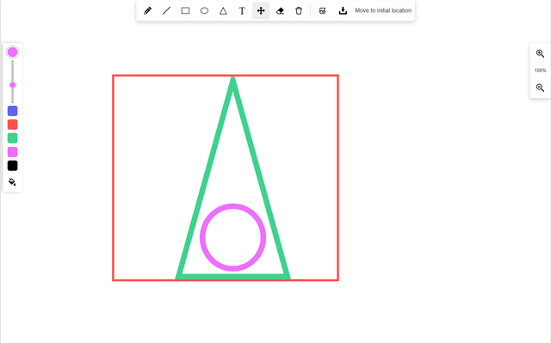Pick the green color swatch
This screenshot has height=343, width=551.
(12, 138)
